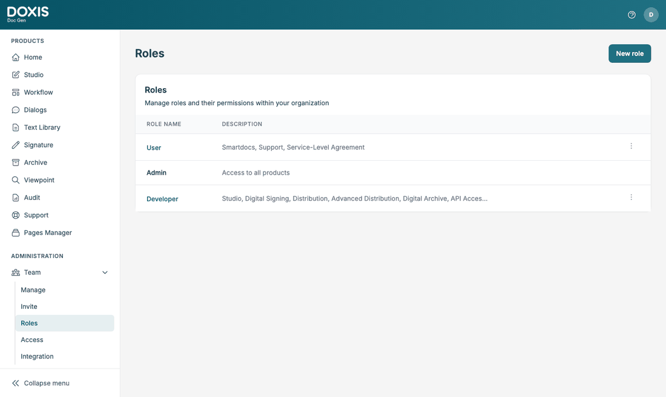Click the Dialogs chat bubble icon

(16, 110)
